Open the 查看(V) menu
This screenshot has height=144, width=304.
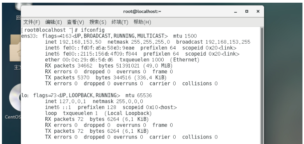pos(75,22)
